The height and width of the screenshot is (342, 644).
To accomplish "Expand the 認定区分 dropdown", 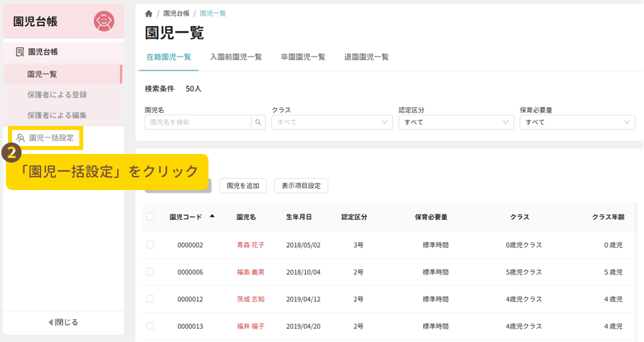I will point(456,122).
